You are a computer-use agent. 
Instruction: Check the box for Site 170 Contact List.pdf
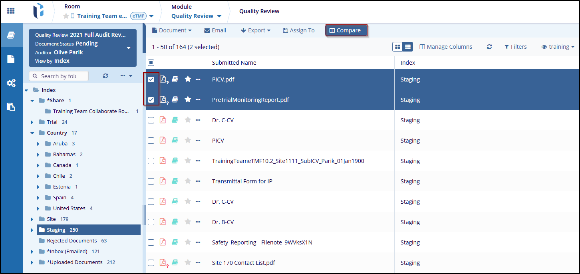coord(151,262)
